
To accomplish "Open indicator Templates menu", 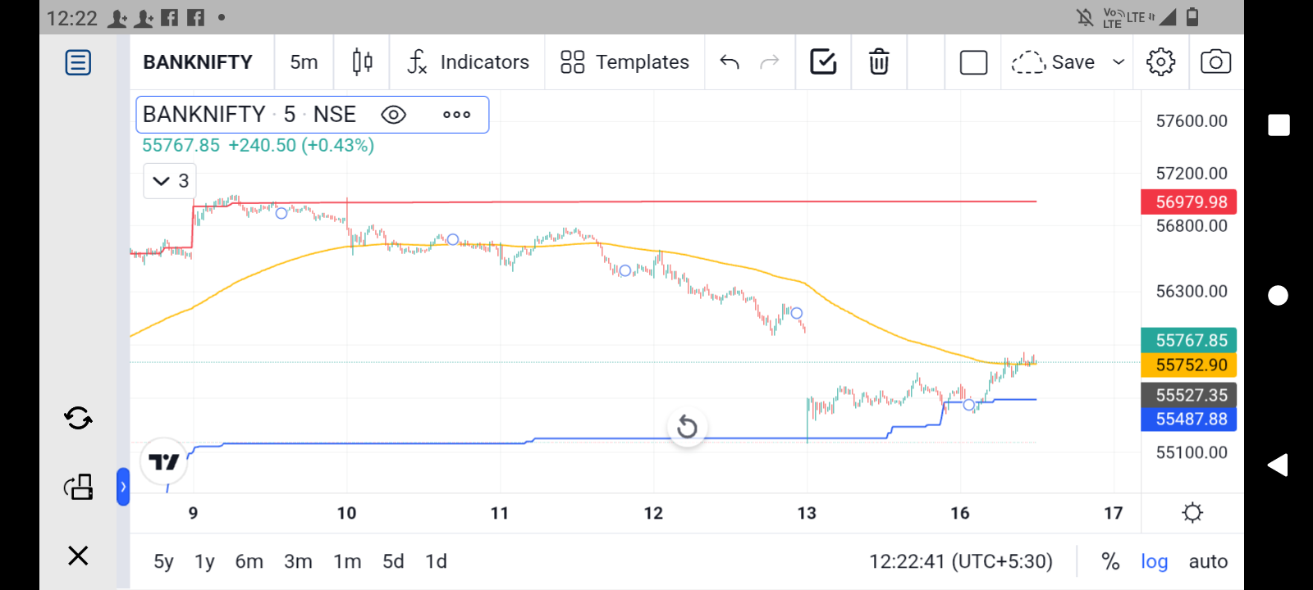I will click(x=624, y=62).
